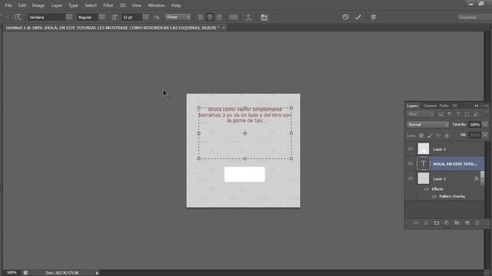Viewport: 492px width, 276px height.
Task: Open the Character and Paragraph panels
Action: coord(264,17)
